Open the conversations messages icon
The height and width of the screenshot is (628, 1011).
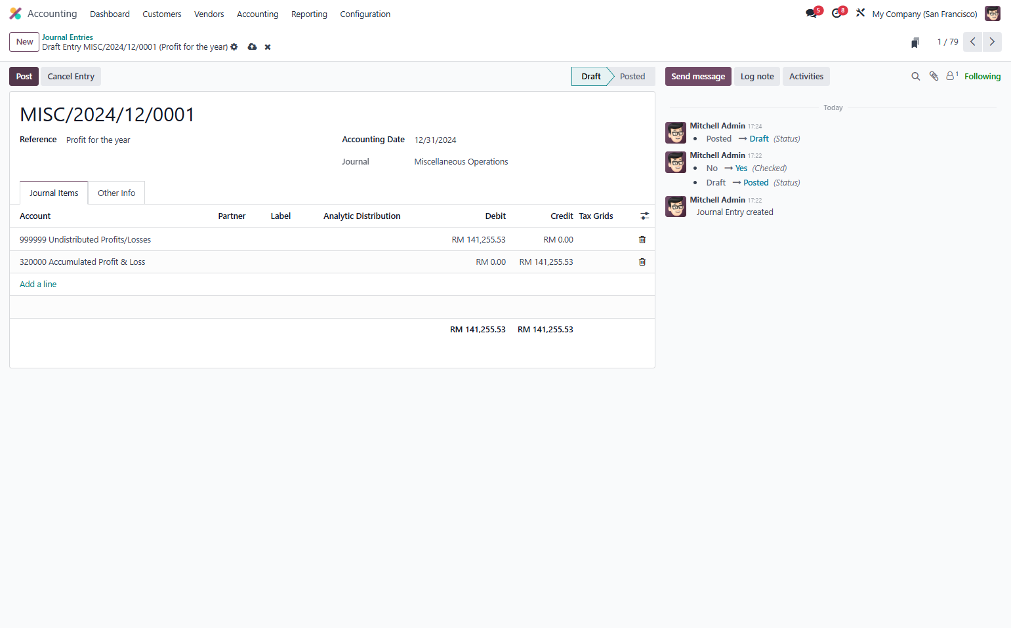pyautogui.click(x=812, y=13)
